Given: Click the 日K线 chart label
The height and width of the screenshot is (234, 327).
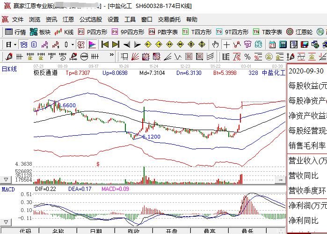Looking at the screenshot, I should coord(9,69).
